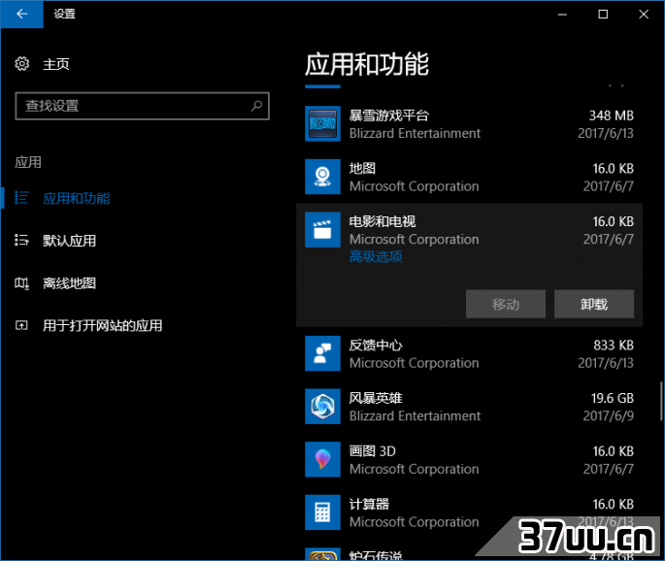The width and height of the screenshot is (665, 561).
Task: Click the 应用和功能 list icon in sidebar
Action: click(21, 198)
